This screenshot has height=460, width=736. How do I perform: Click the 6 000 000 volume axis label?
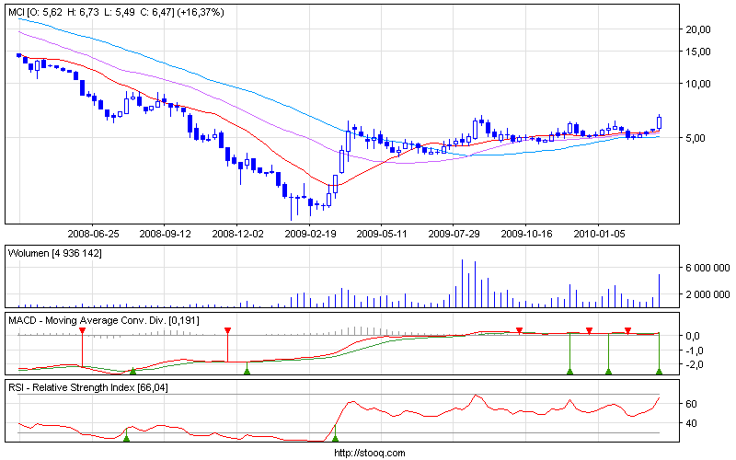[705, 268]
